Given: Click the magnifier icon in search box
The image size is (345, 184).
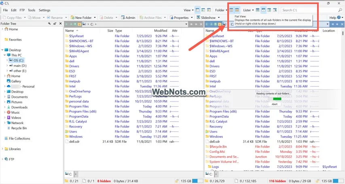Looking at the screenshot, I should pos(340,10).
